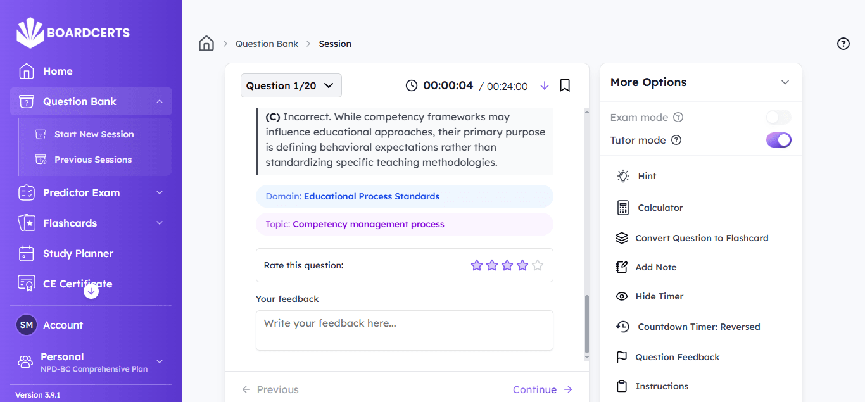Go to Question Bank breadcrumb link
Image resolution: width=865 pixels, height=402 pixels.
point(267,44)
